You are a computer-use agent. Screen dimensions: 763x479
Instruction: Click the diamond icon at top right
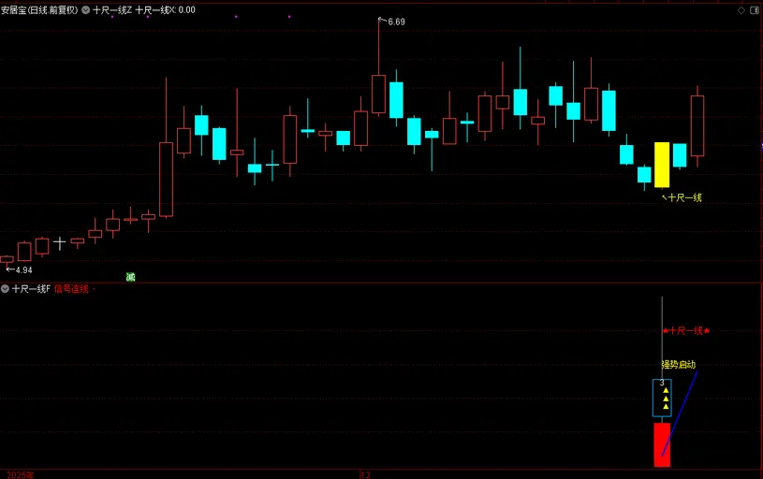pyautogui.click(x=739, y=9)
